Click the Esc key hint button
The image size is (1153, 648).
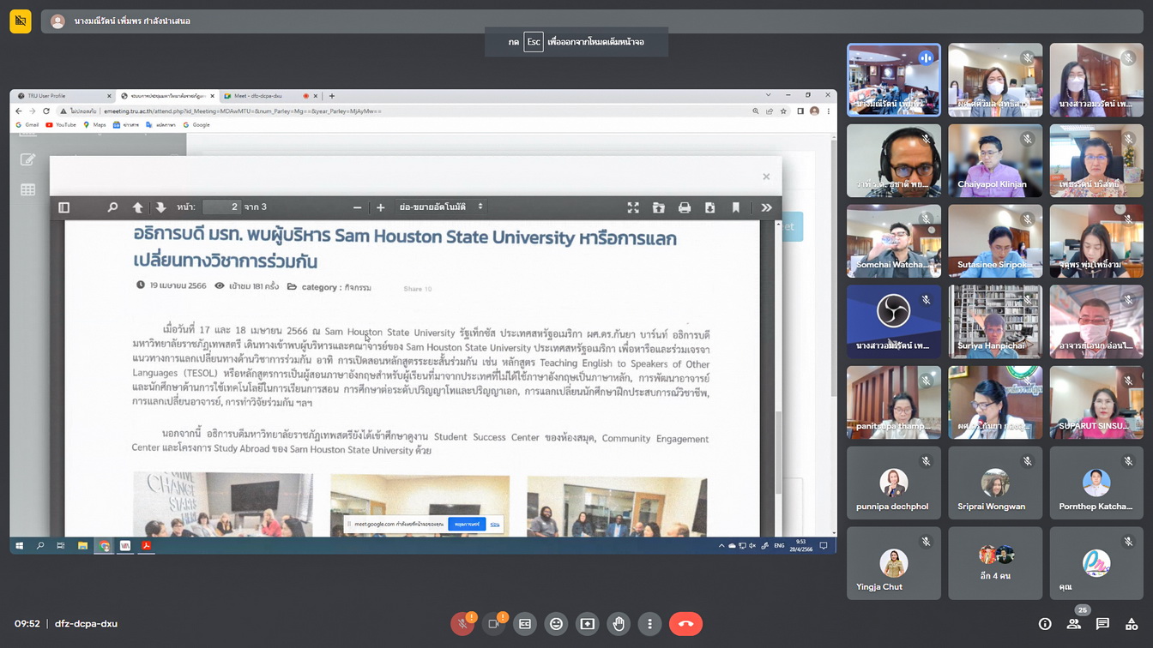click(534, 41)
